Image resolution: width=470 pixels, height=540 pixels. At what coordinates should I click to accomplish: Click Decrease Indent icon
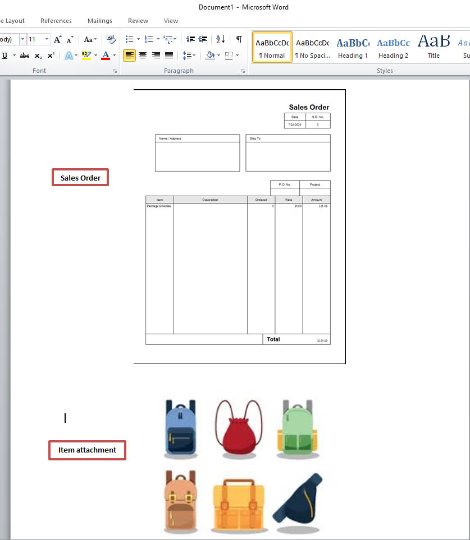[x=190, y=39]
